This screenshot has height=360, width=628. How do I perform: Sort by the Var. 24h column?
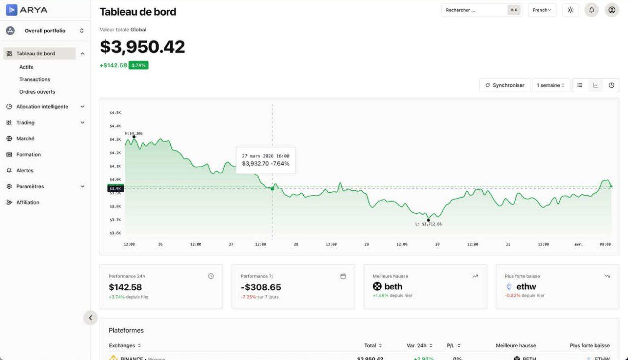419,345
